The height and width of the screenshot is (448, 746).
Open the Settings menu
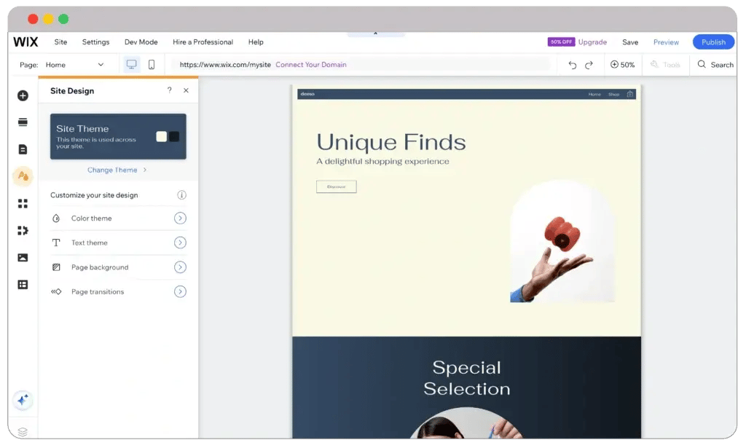click(95, 42)
